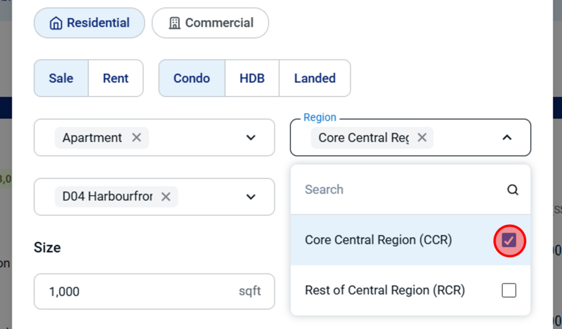Click the building icon in Commercial
The height and width of the screenshot is (329, 562).
175,23
